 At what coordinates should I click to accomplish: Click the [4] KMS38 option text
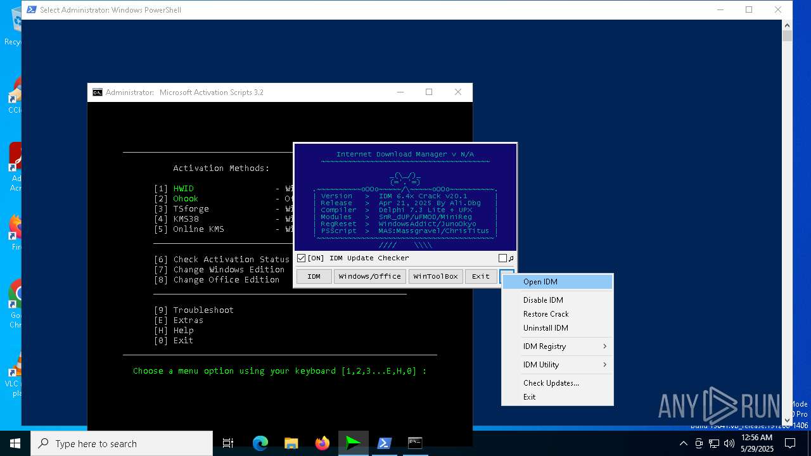tap(176, 219)
